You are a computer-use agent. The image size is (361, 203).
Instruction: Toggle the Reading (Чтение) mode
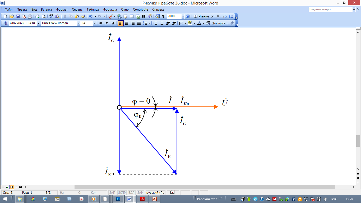(201, 16)
